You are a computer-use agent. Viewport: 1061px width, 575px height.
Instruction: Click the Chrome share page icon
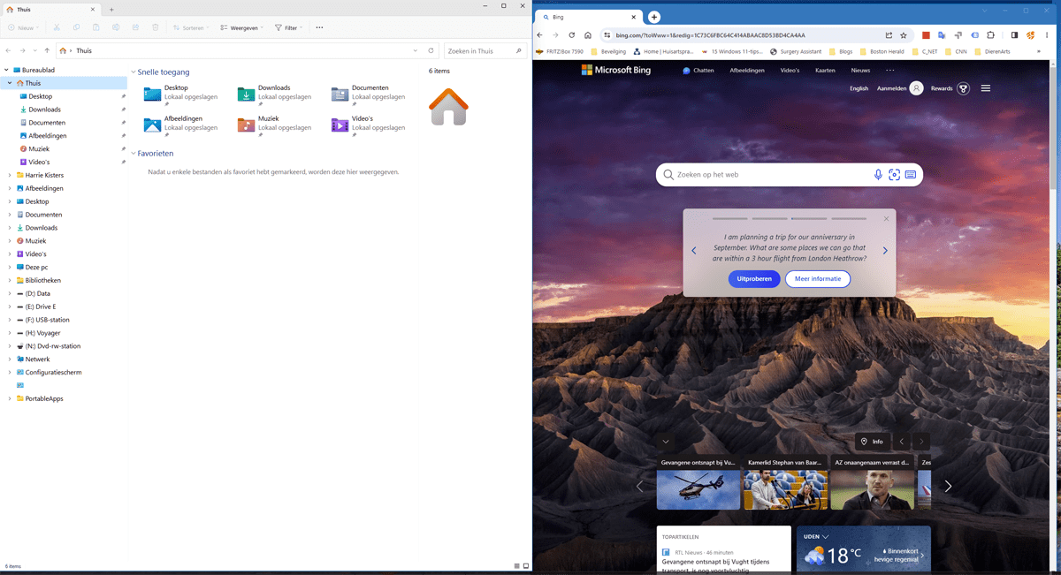[889, 35]
